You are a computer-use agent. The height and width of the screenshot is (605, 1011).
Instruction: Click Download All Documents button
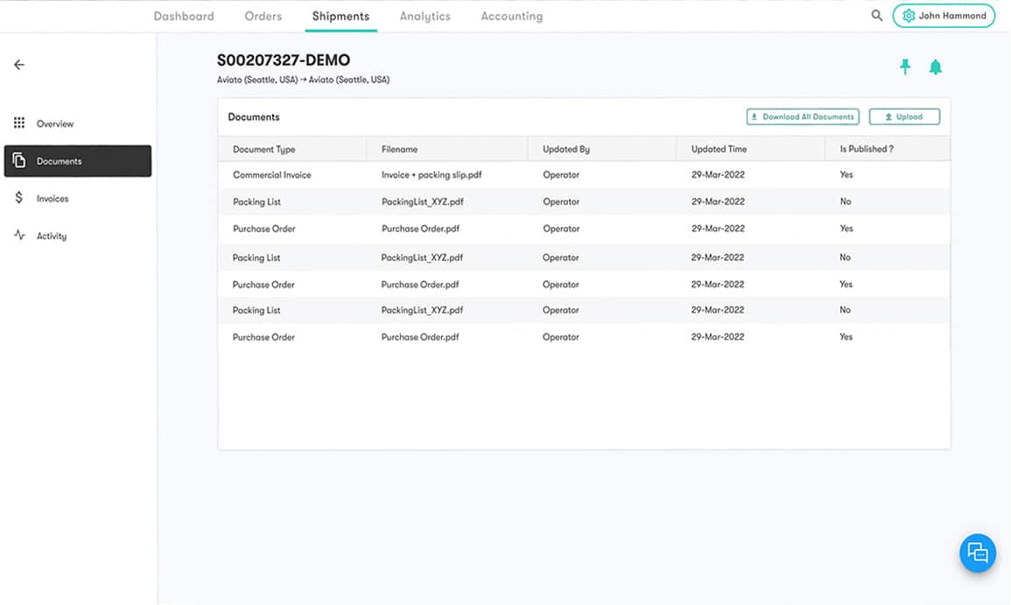point(803,116)
